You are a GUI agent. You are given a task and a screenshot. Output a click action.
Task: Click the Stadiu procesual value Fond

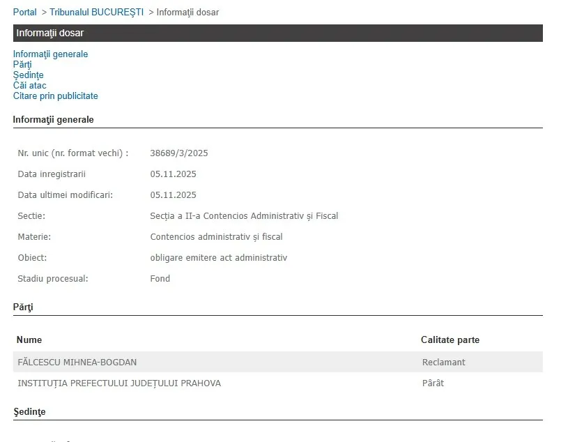tap(160, 279)
